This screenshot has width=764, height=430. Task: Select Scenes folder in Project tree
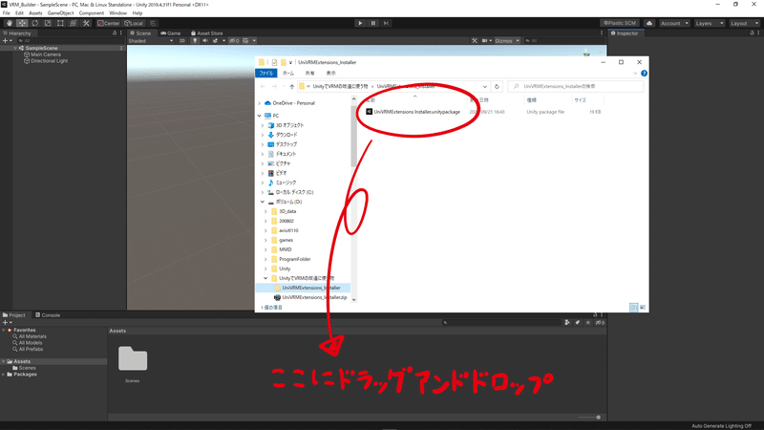pos(27,368)
